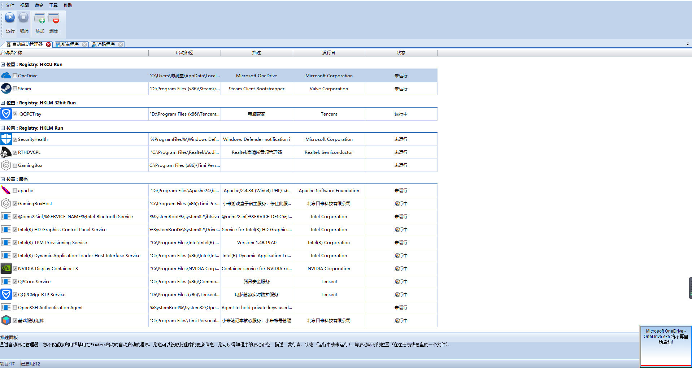The height and width of the screenshot is (368, 692).
Task: Enable the OneDrive startup checkbox
Action: [15, 76]
